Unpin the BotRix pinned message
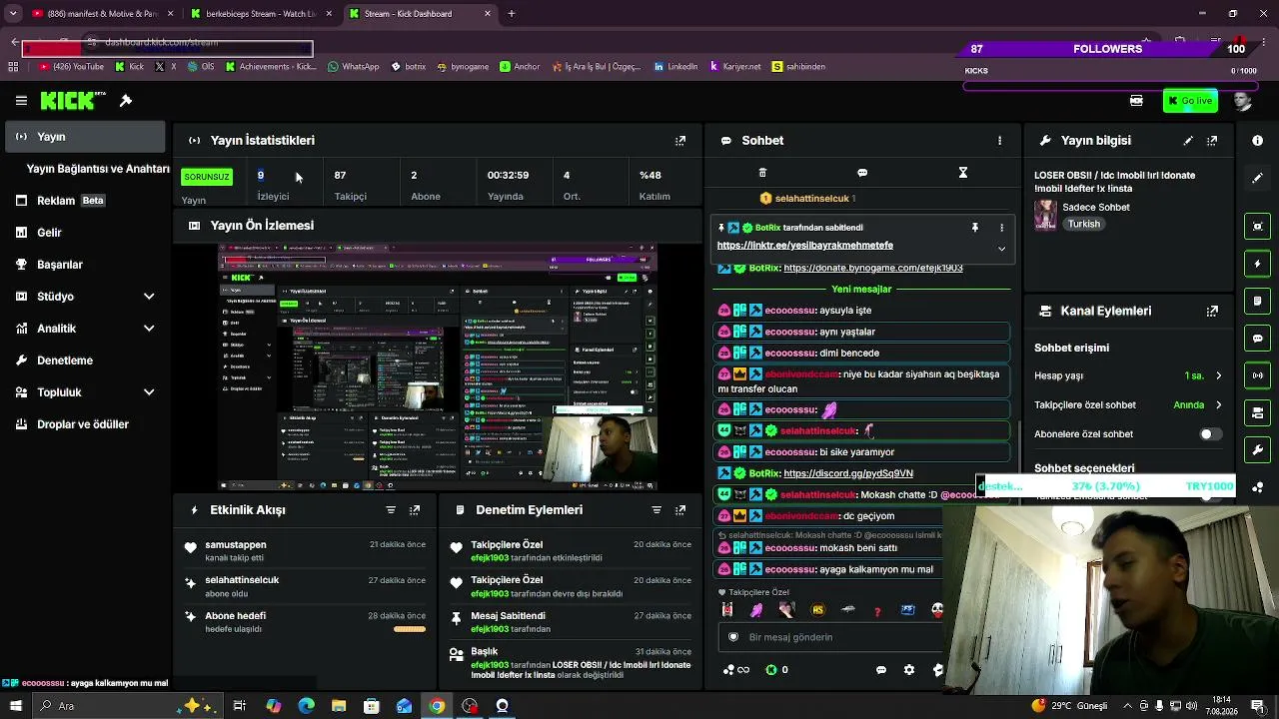The image size is (1279, 719). click(975, 228)
